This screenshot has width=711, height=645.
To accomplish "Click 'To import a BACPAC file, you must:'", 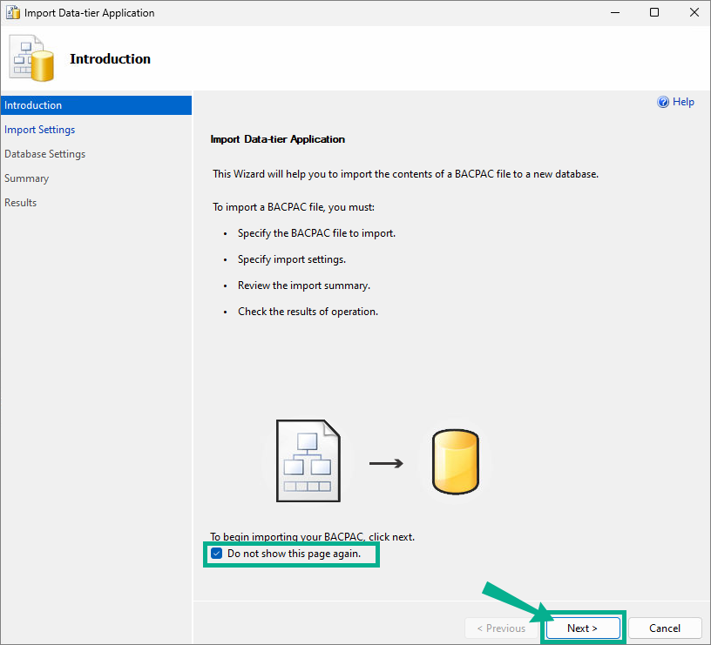I will pyautogui.click(x=294, y=207).
